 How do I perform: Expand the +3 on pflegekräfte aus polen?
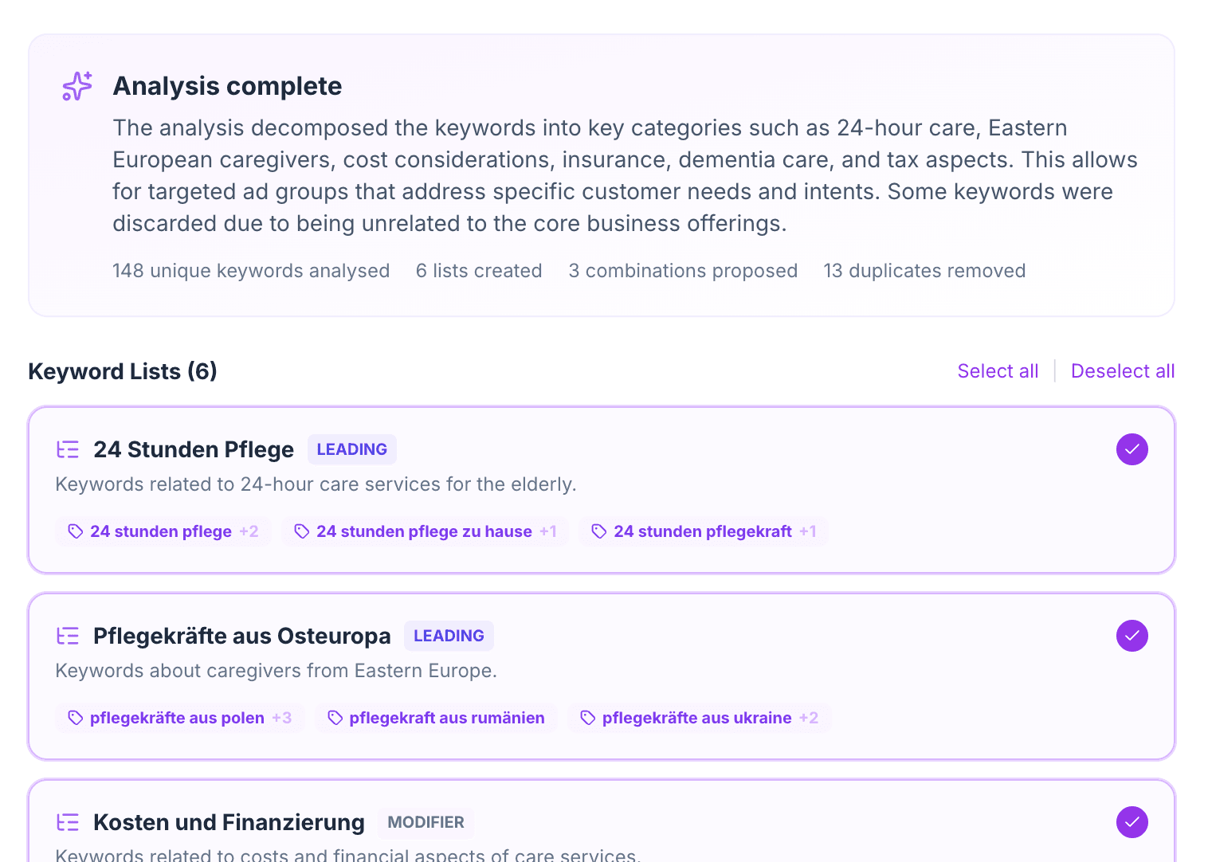[x=282, y=718]
